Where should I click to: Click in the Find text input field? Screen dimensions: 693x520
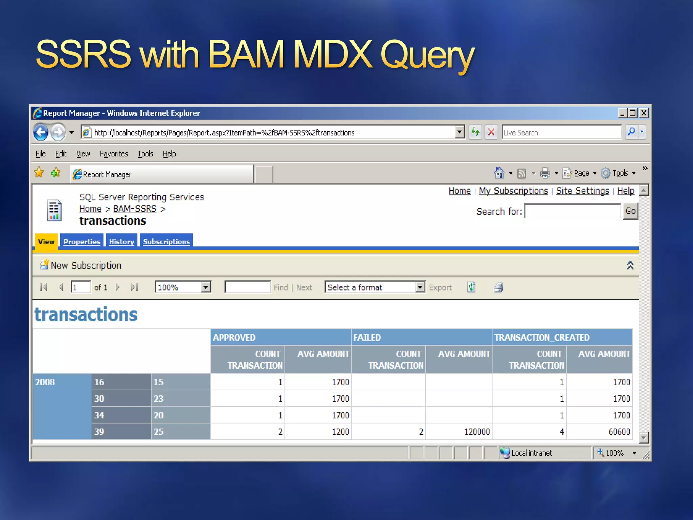247,287
